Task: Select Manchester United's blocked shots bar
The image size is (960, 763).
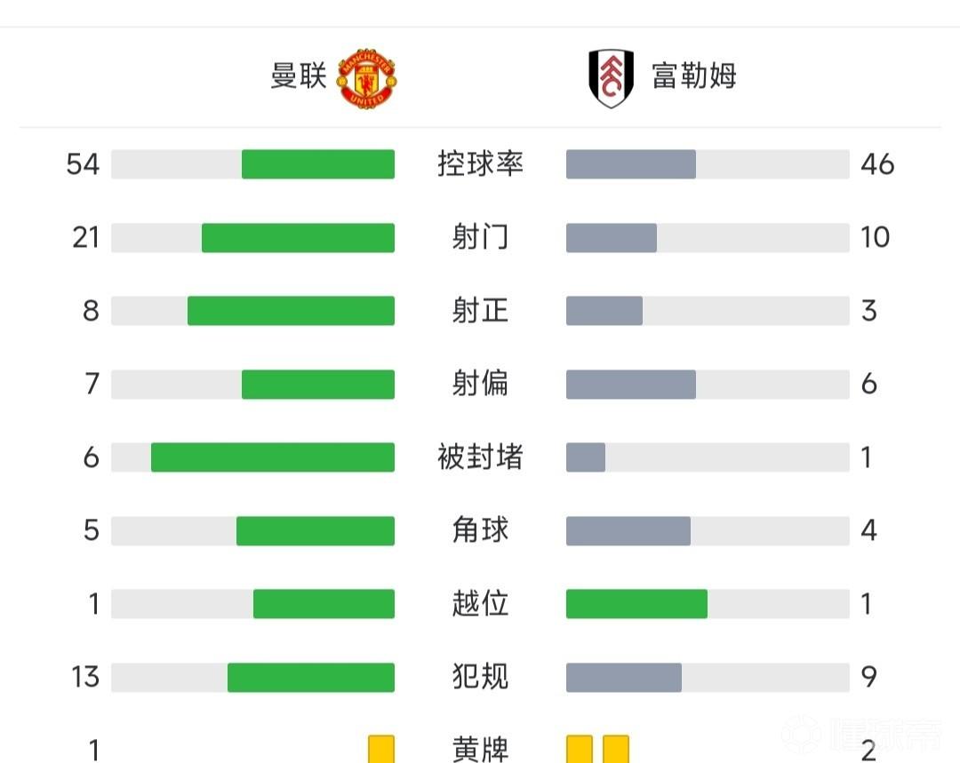Action: click(x=272, y=457)
